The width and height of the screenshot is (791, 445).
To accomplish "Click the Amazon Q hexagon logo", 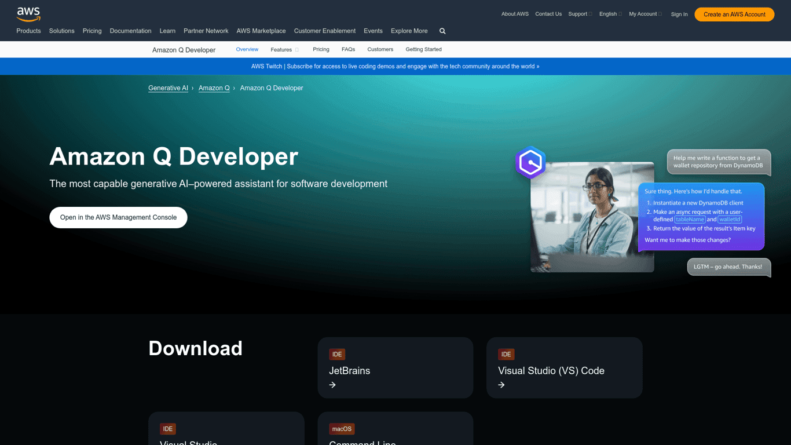I will 530,162.
